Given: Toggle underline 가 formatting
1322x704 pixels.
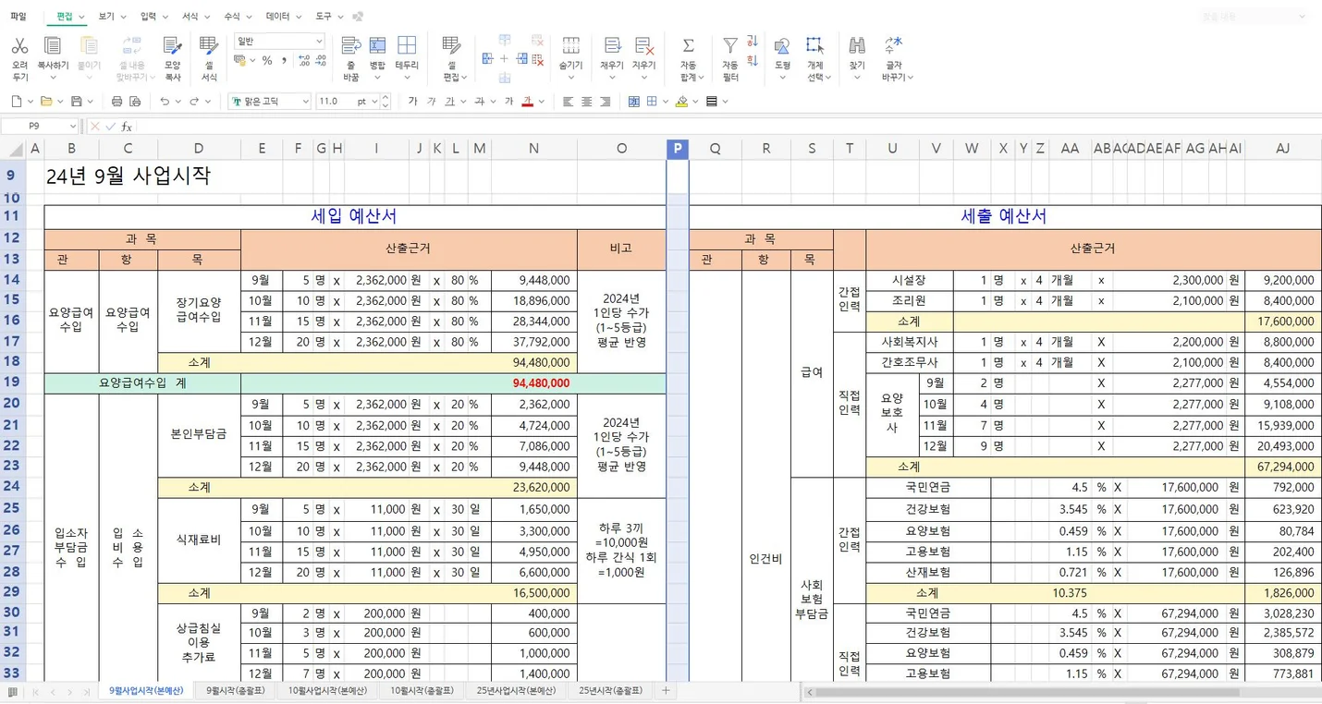Looking at the screenshot, I should 449,102.
